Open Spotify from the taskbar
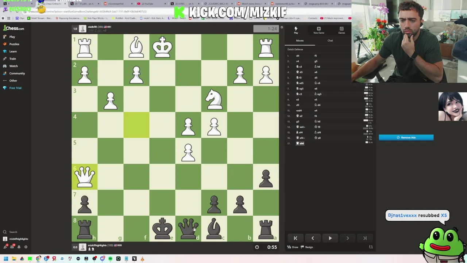 110,259
